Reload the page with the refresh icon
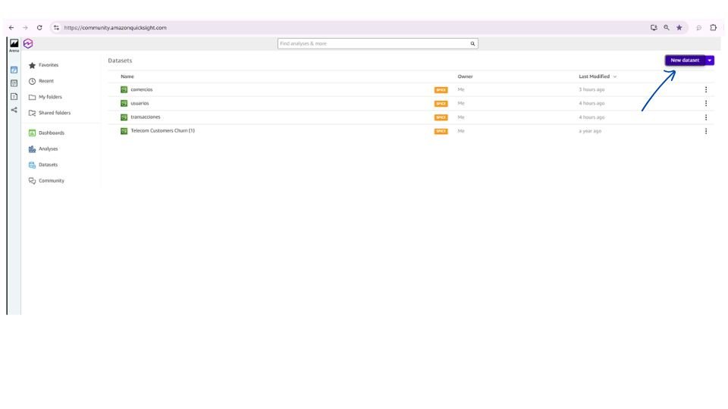 [x=39, y=28]
